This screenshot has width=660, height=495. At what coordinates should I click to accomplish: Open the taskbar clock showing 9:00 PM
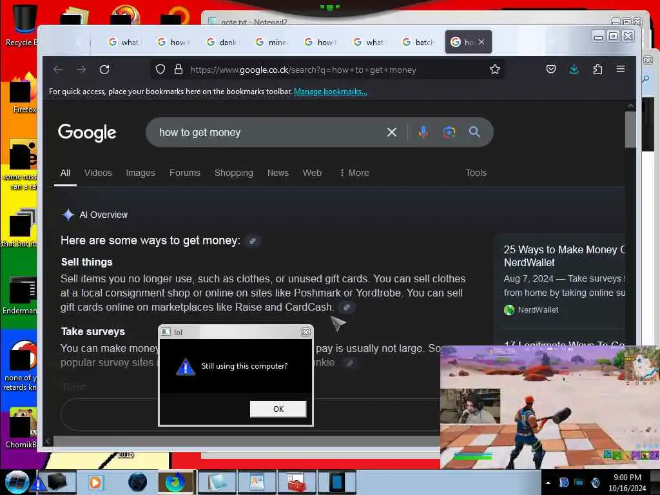click(x=627, y=483)
